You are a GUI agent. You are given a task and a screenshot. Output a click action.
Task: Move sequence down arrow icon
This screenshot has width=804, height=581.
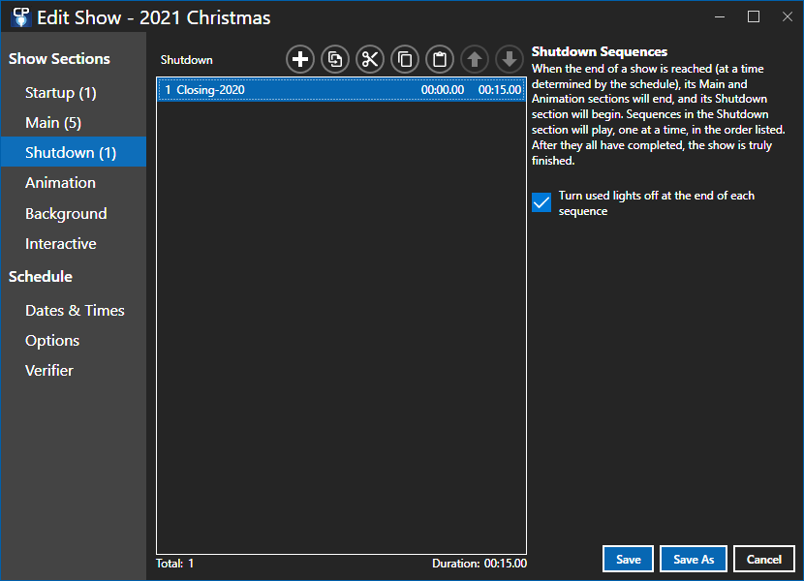click(x=510, y=59)
